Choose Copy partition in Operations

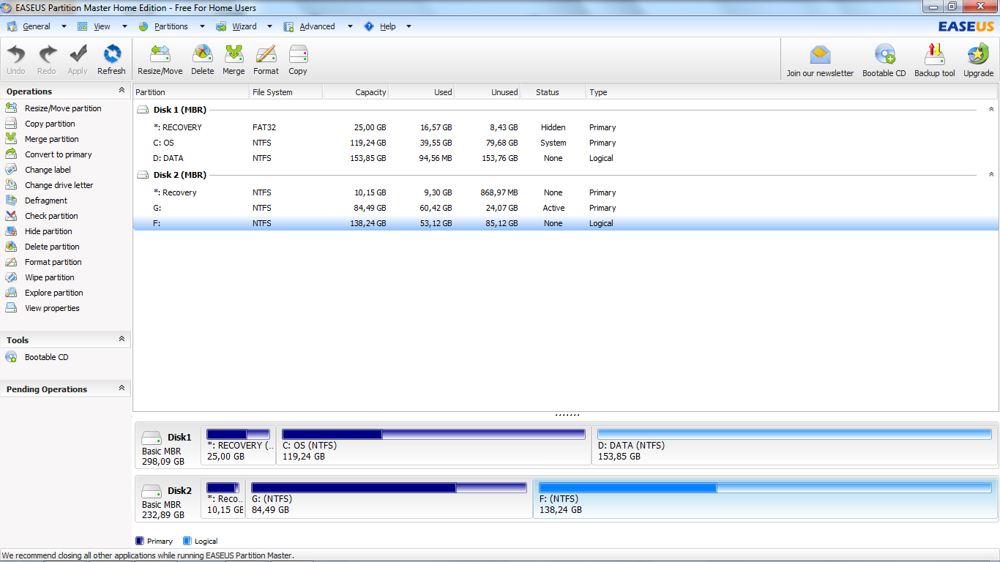click(50, 124)
